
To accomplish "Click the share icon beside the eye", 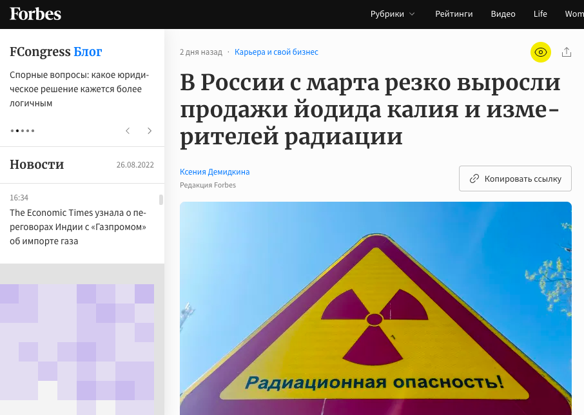I will click(x=566, y=52).
